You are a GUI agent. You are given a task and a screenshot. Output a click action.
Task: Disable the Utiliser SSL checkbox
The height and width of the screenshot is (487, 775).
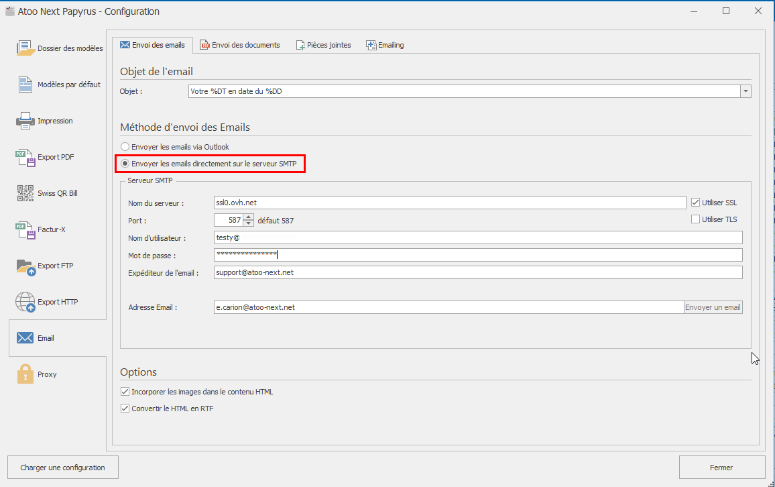(695, 202)
